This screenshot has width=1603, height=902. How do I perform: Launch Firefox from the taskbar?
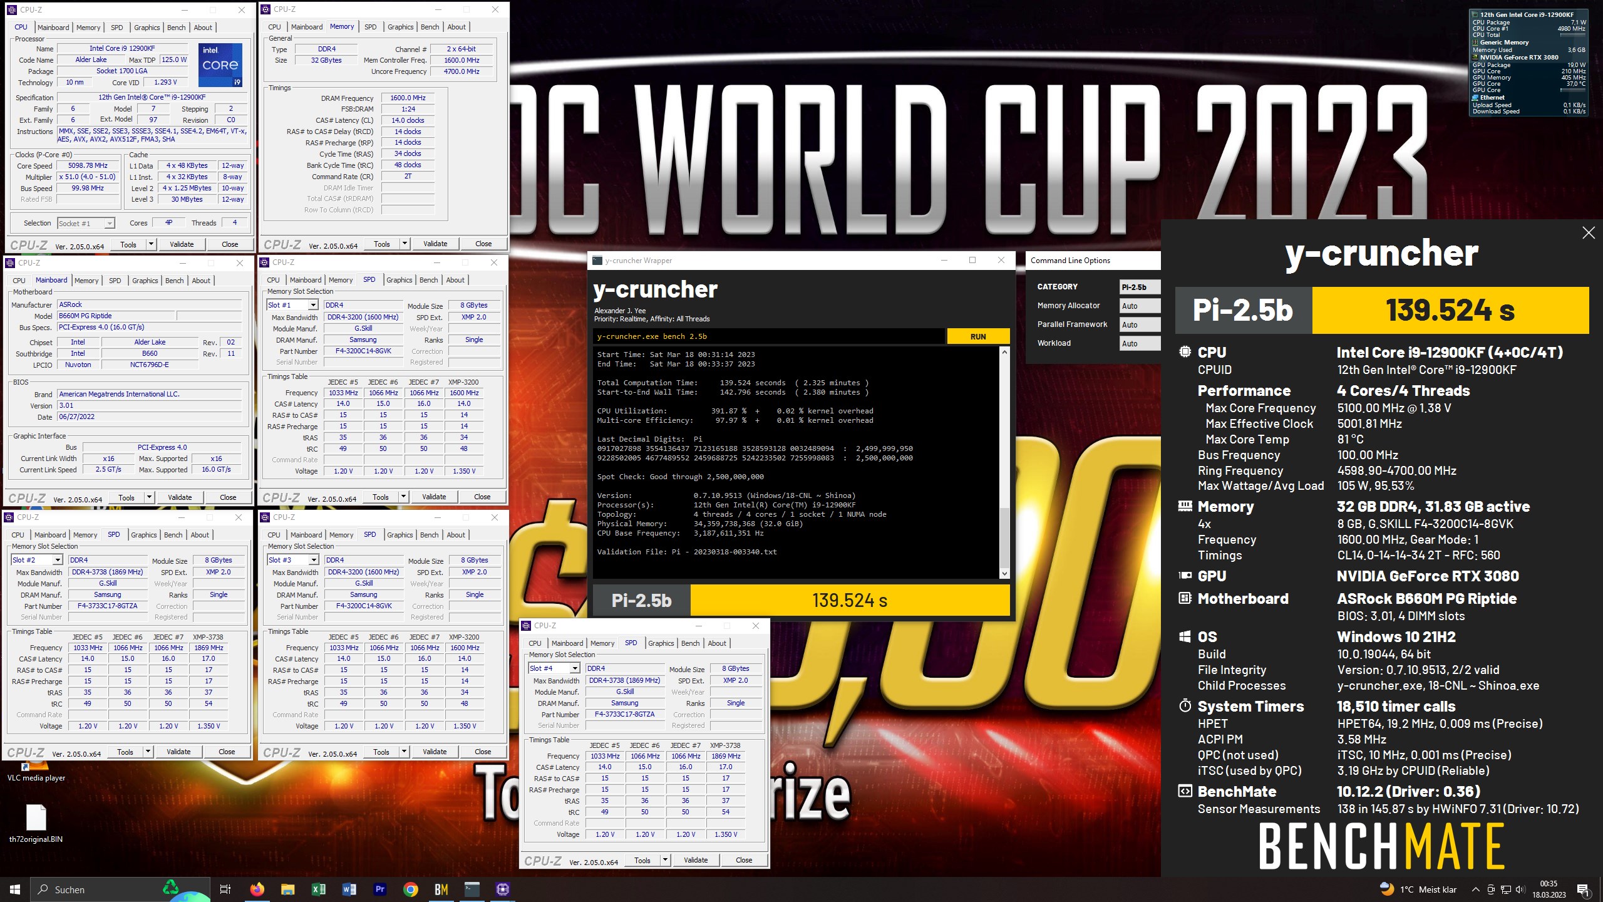pyautogui.click(x=257, y=889)
